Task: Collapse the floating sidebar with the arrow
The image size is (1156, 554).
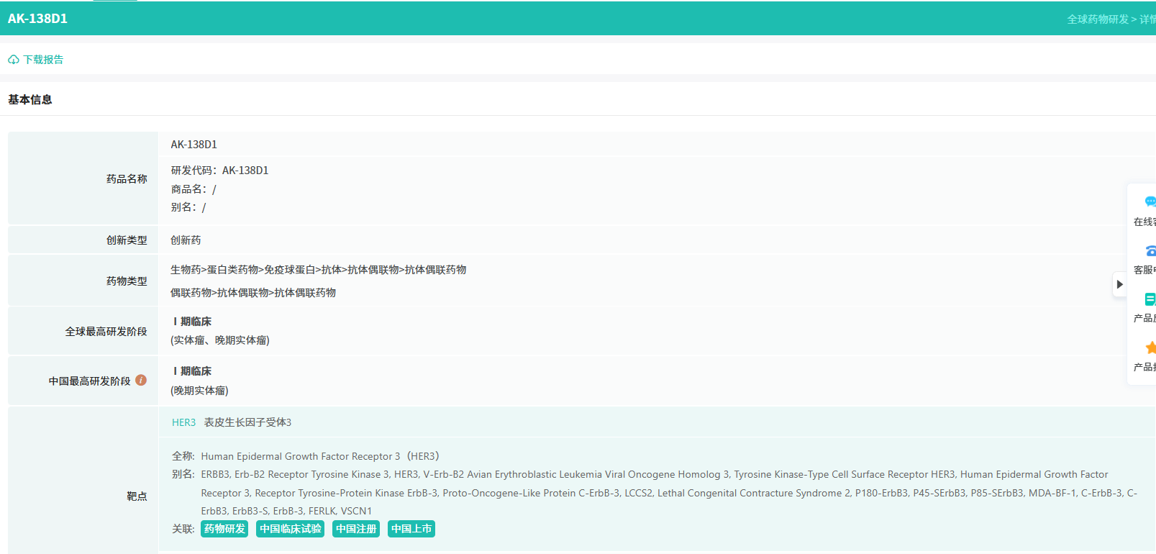Action: coord(1119,284)
